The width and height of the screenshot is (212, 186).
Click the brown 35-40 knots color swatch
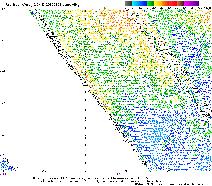(x=180, y=3)
